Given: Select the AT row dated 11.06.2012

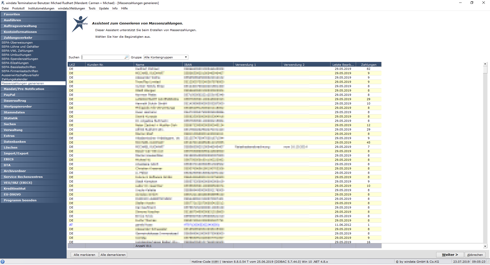Looking at the screenshot, I should point(225,225).
